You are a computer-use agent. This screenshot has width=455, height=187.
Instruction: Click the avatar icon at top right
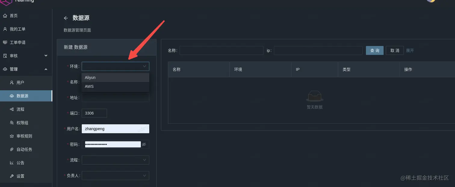(x=431, y=1)
